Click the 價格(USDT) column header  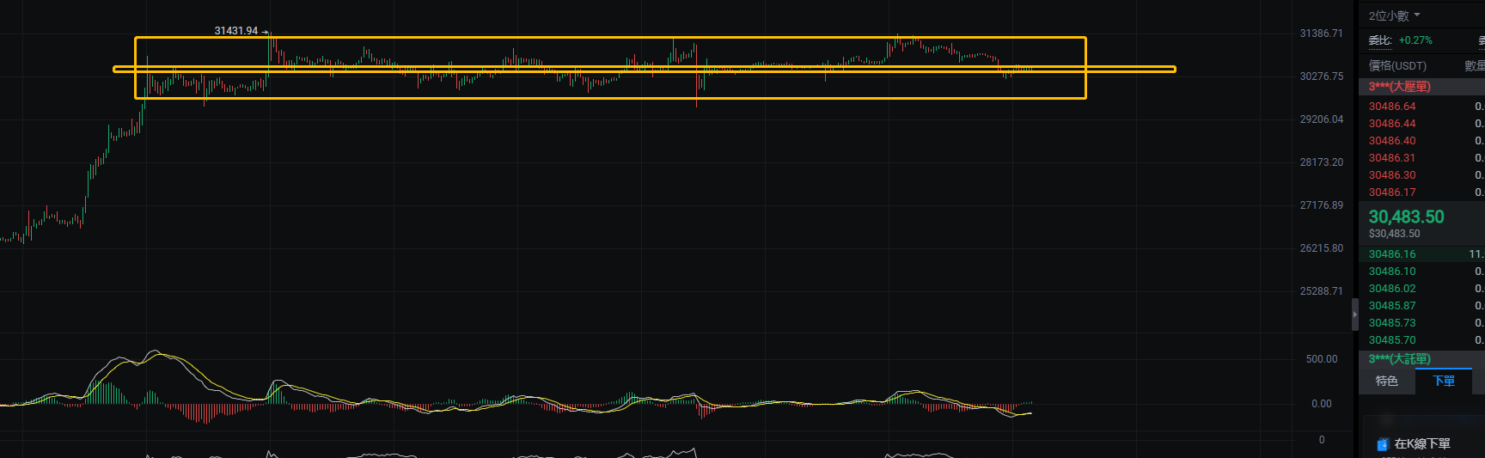pyautogui.click(x=1397, y=66)
